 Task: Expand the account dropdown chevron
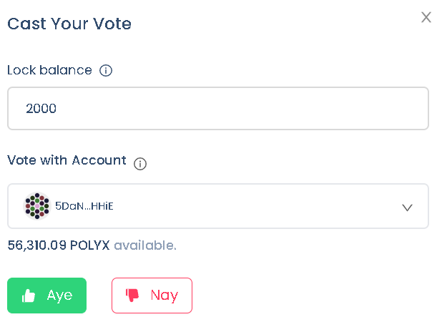(x=407, y=208)
